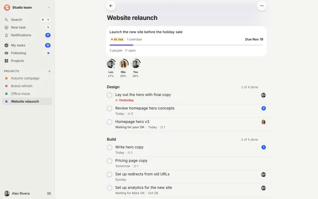The width and height of the screenshot is (318, 199).
Task: Open the Office move project
Action: 27,94
